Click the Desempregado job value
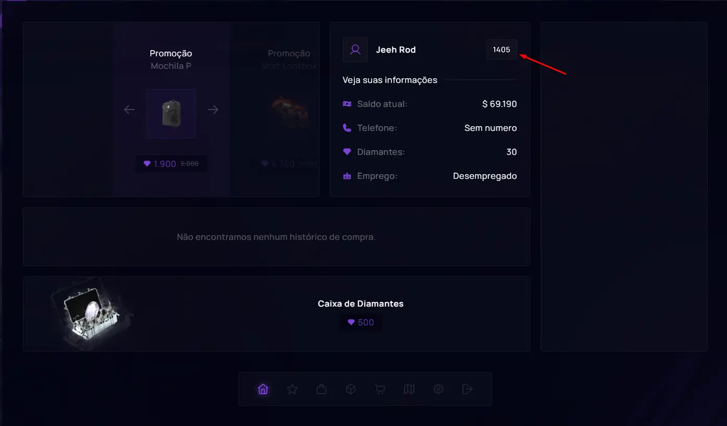Image resolution: width=727 pixels, height=426 pixels. point(485,176)
